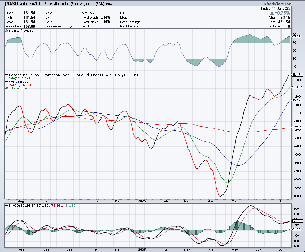
Task: Click the Last value 461.54 in header
Action: [x=284, y=22]
